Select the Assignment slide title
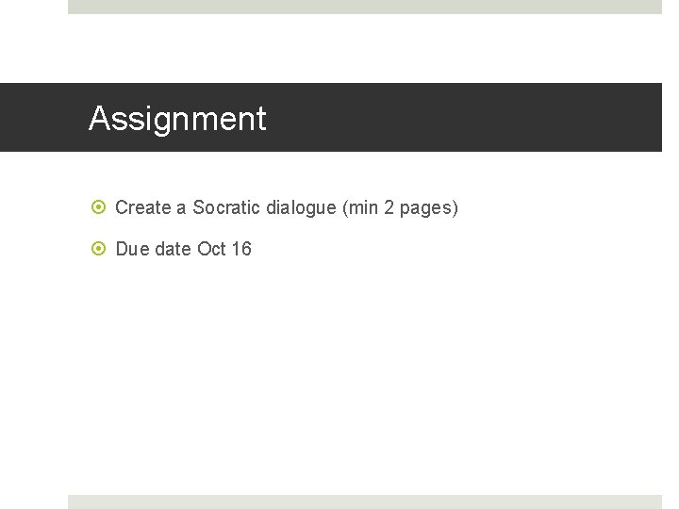 pos(177,119)
